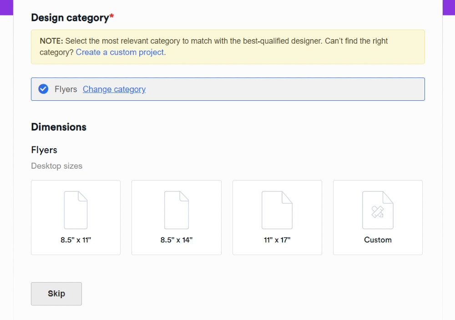Select the 11" x 17" size label
Viewport: 455px width, 320px height.
pos(277,240)
